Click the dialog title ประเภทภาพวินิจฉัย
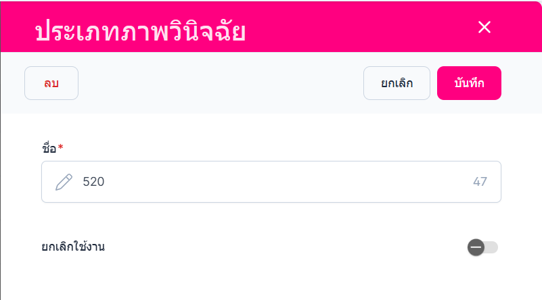 [x=140, y=31]
